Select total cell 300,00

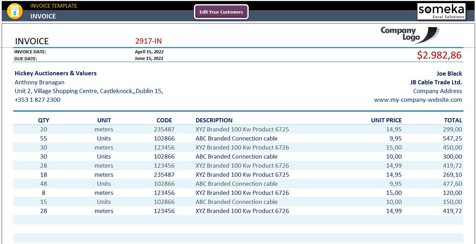[453, 157]
